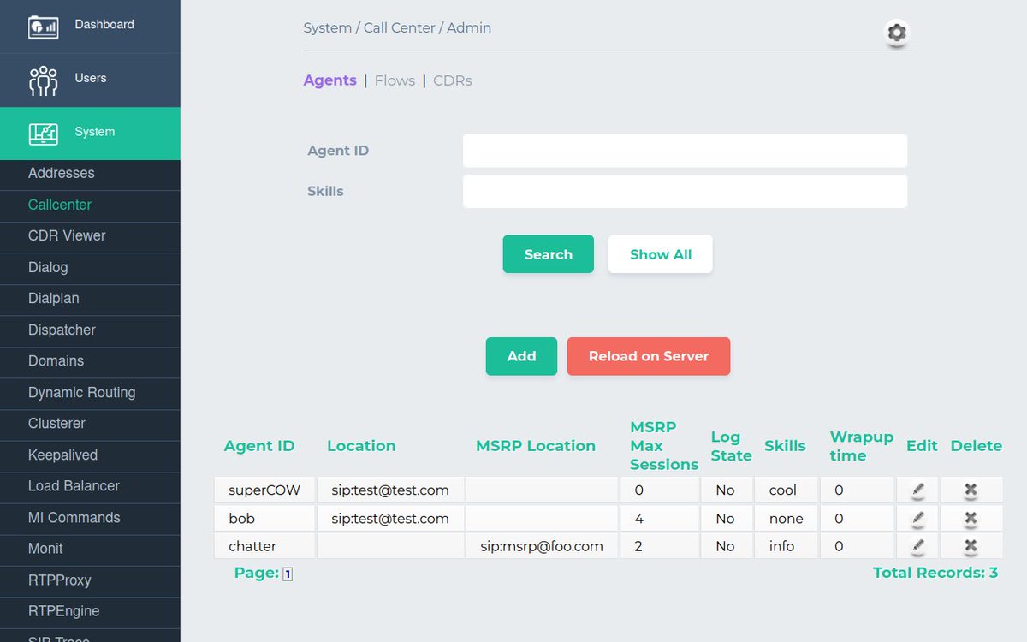
Task: Select Callcenter in the sidebar menu
Action: 59,205
